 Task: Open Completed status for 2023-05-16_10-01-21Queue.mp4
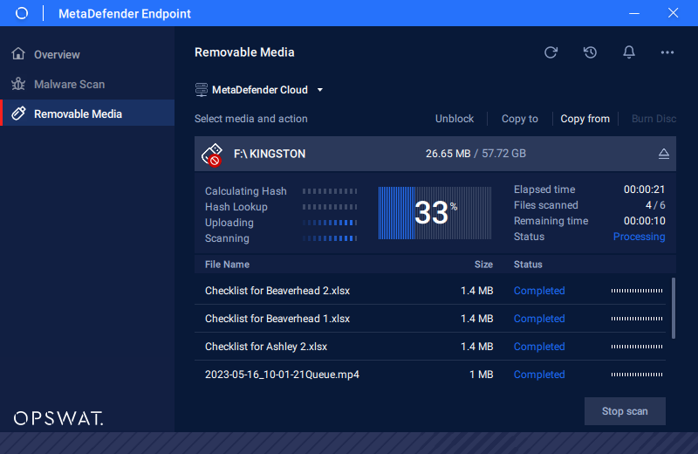[x=539, y=375]
